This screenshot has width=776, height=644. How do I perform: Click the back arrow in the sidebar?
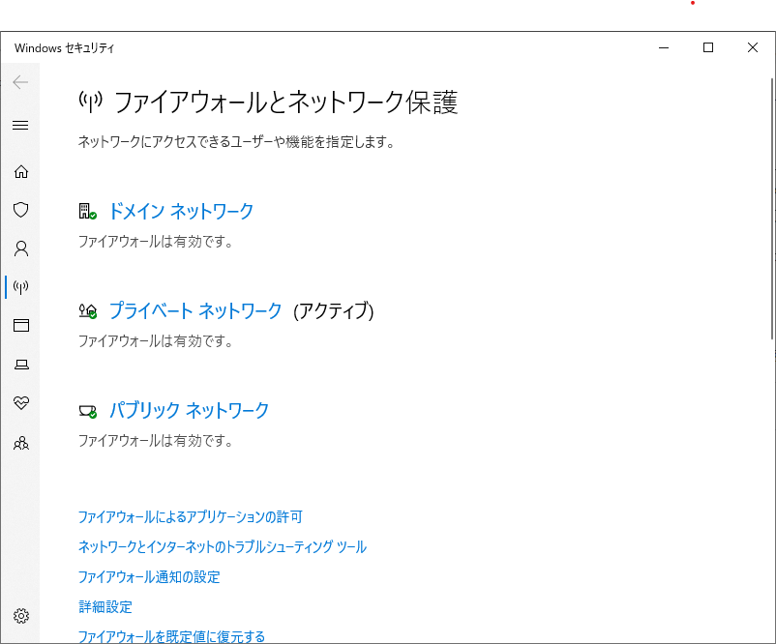(20, 82)
